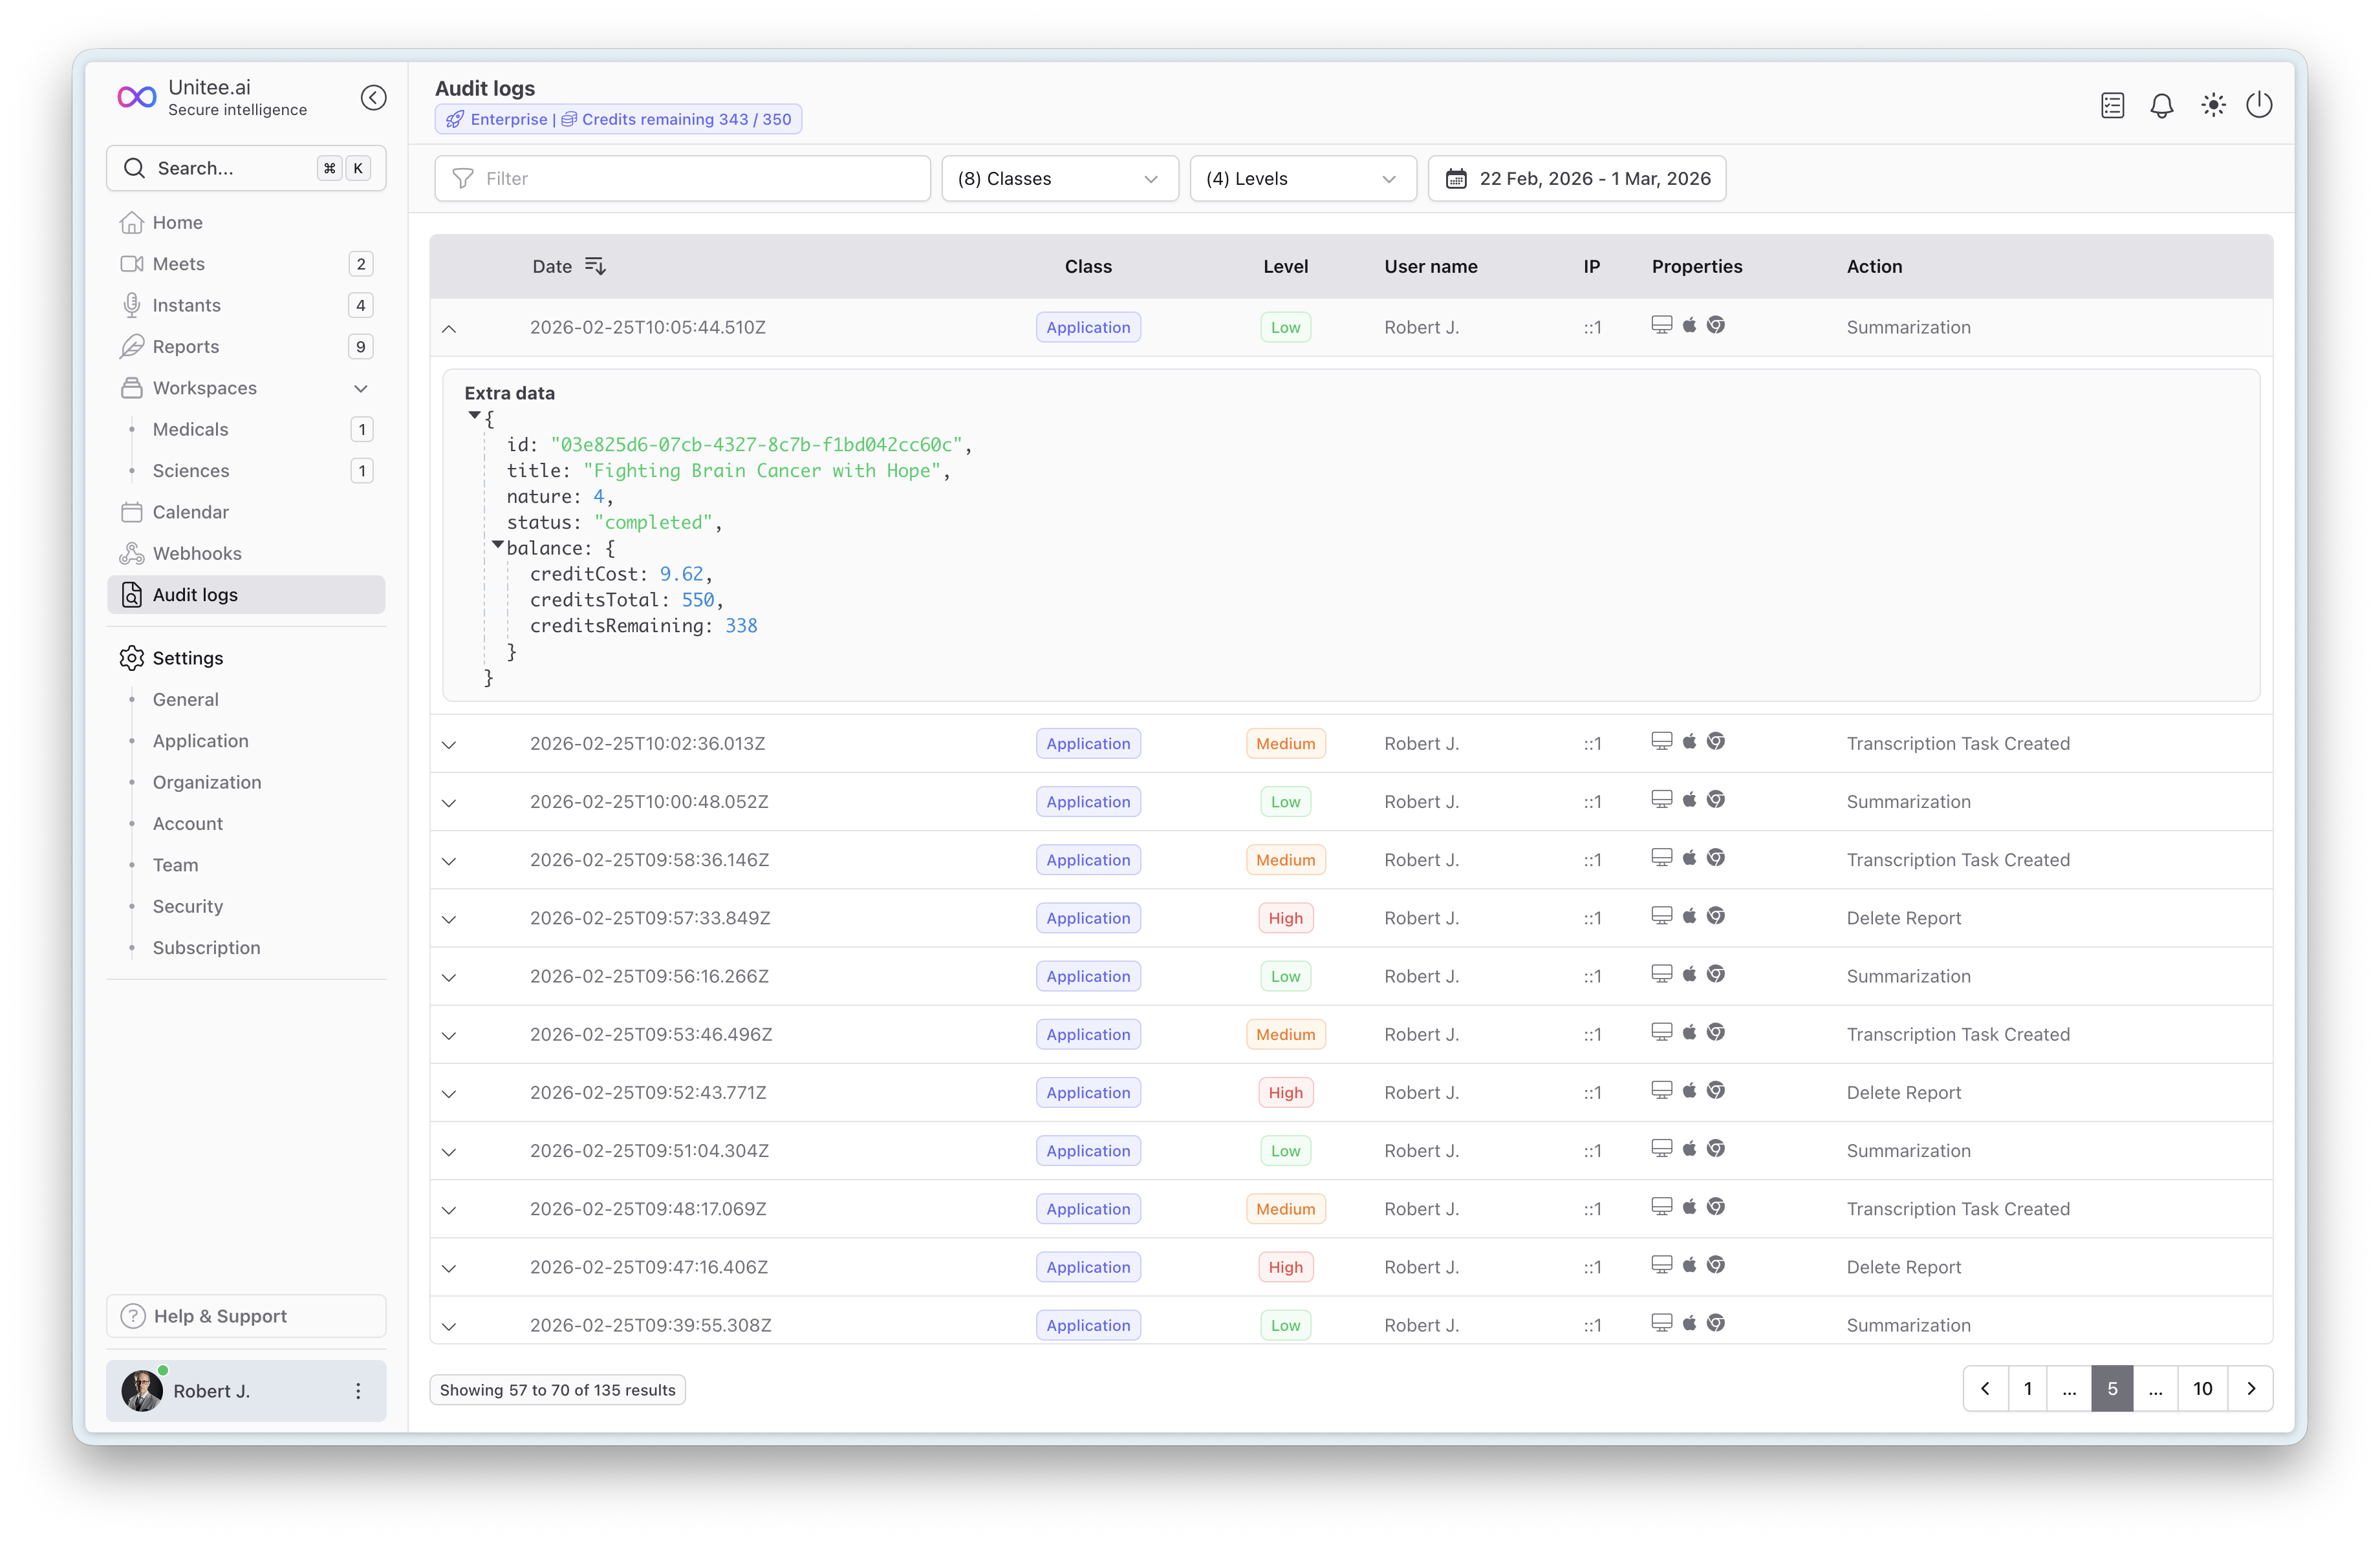Open Security settings

pyautogui.click(x=188, y=906)
